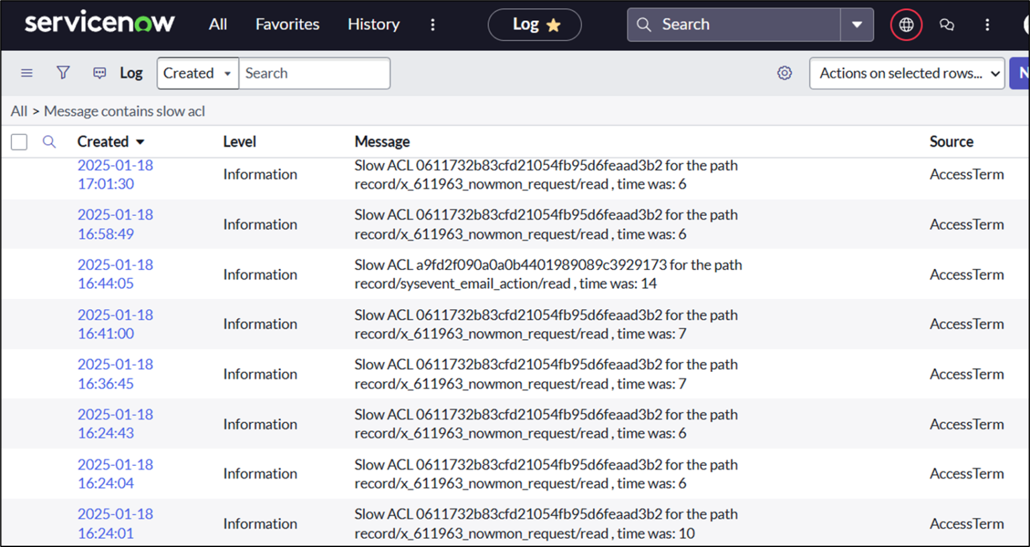Open the 2025-01-18 17:01:30 log record

tap(115, 174)
